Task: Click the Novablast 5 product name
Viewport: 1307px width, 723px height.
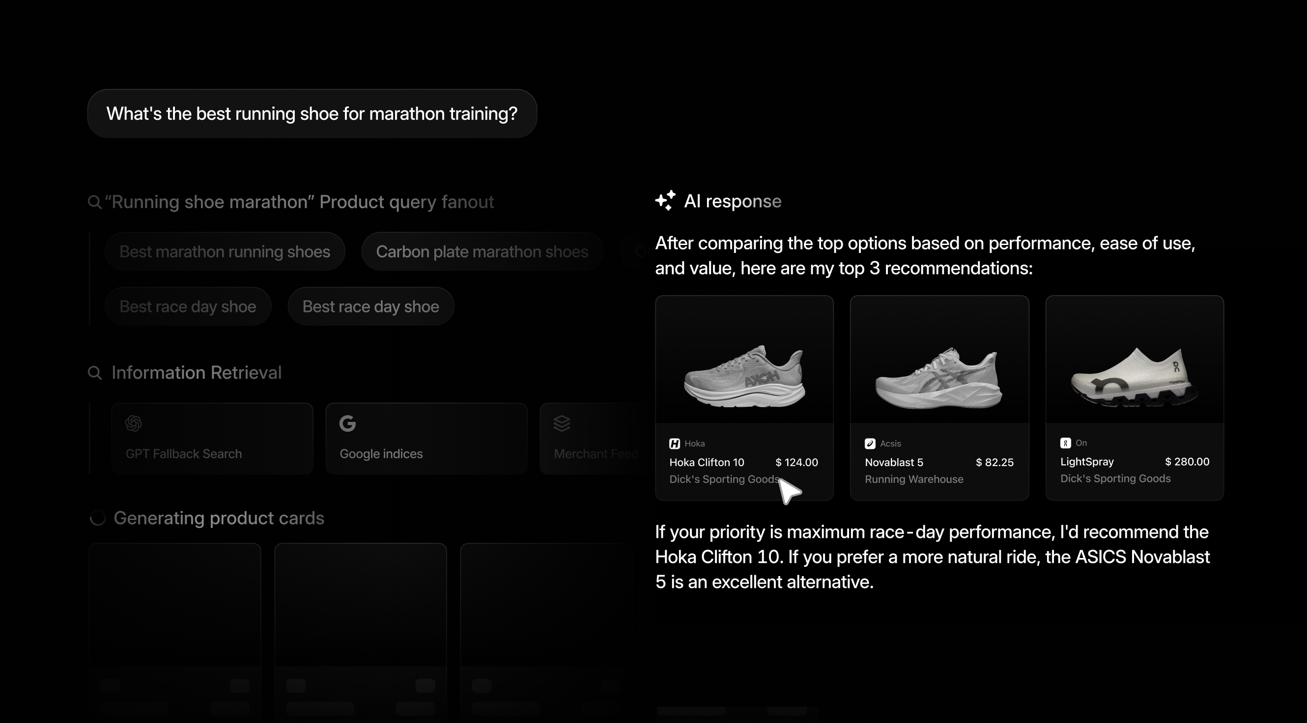Action: click(894, 462)
